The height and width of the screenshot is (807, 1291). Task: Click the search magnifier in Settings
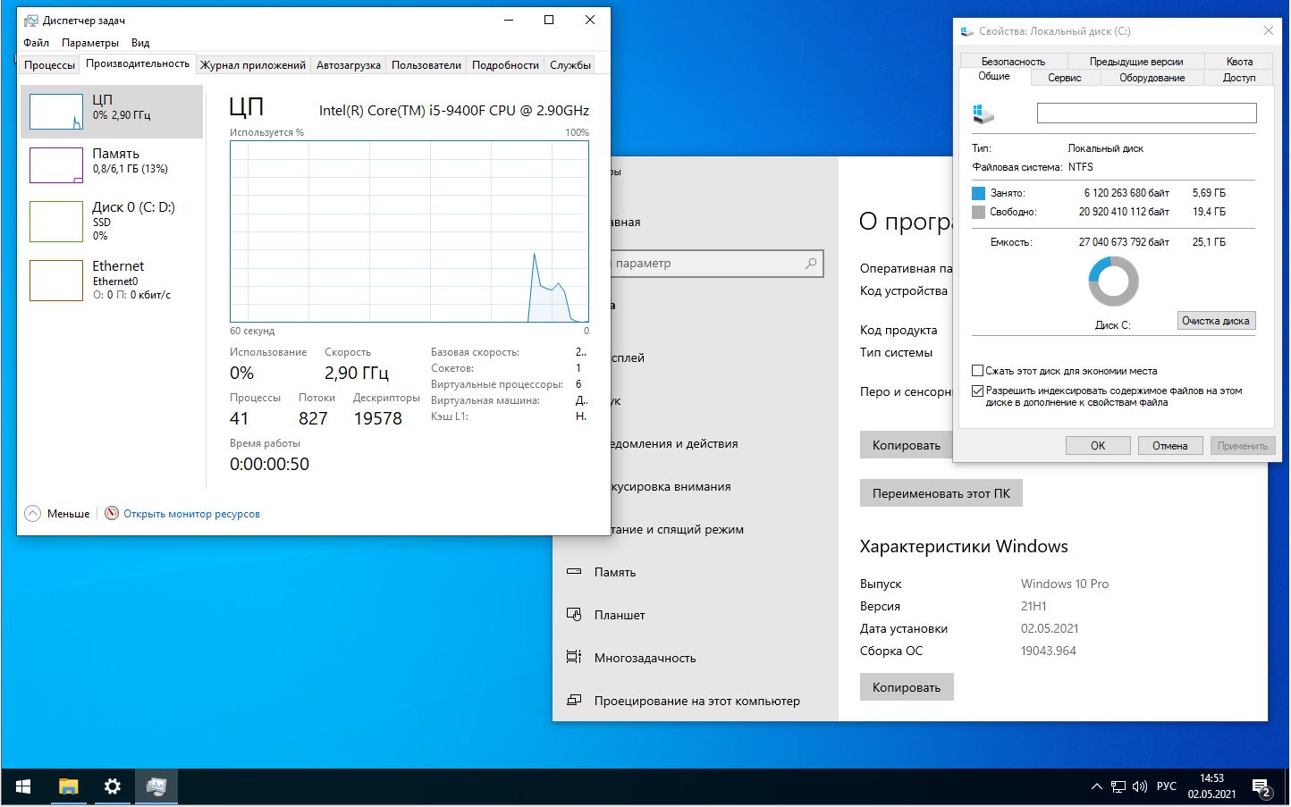pyautogui.click(x=811, y=264)
